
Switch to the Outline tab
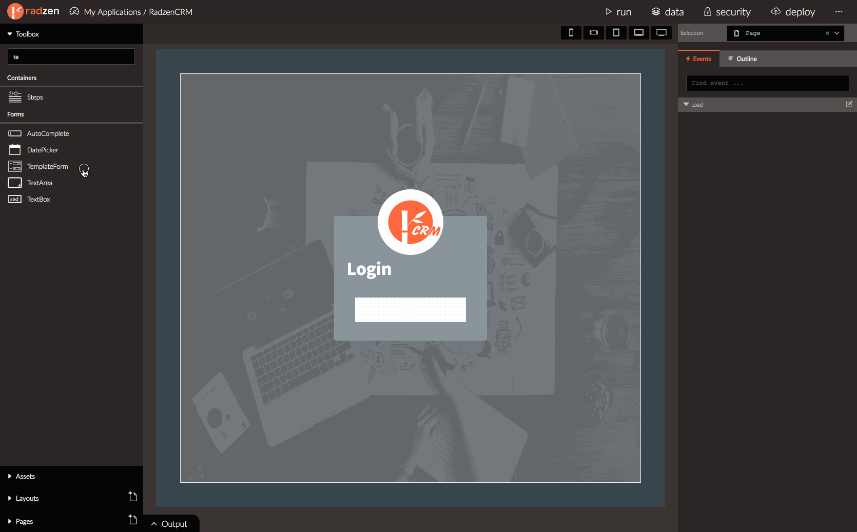[743, 58]
